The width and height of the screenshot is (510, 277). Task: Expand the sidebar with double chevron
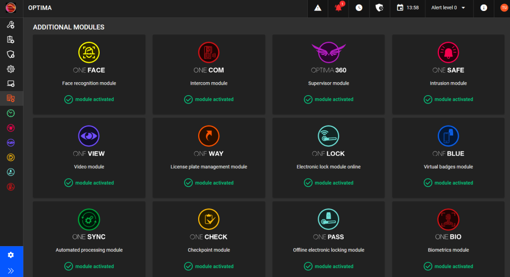[x=11, y=271]
